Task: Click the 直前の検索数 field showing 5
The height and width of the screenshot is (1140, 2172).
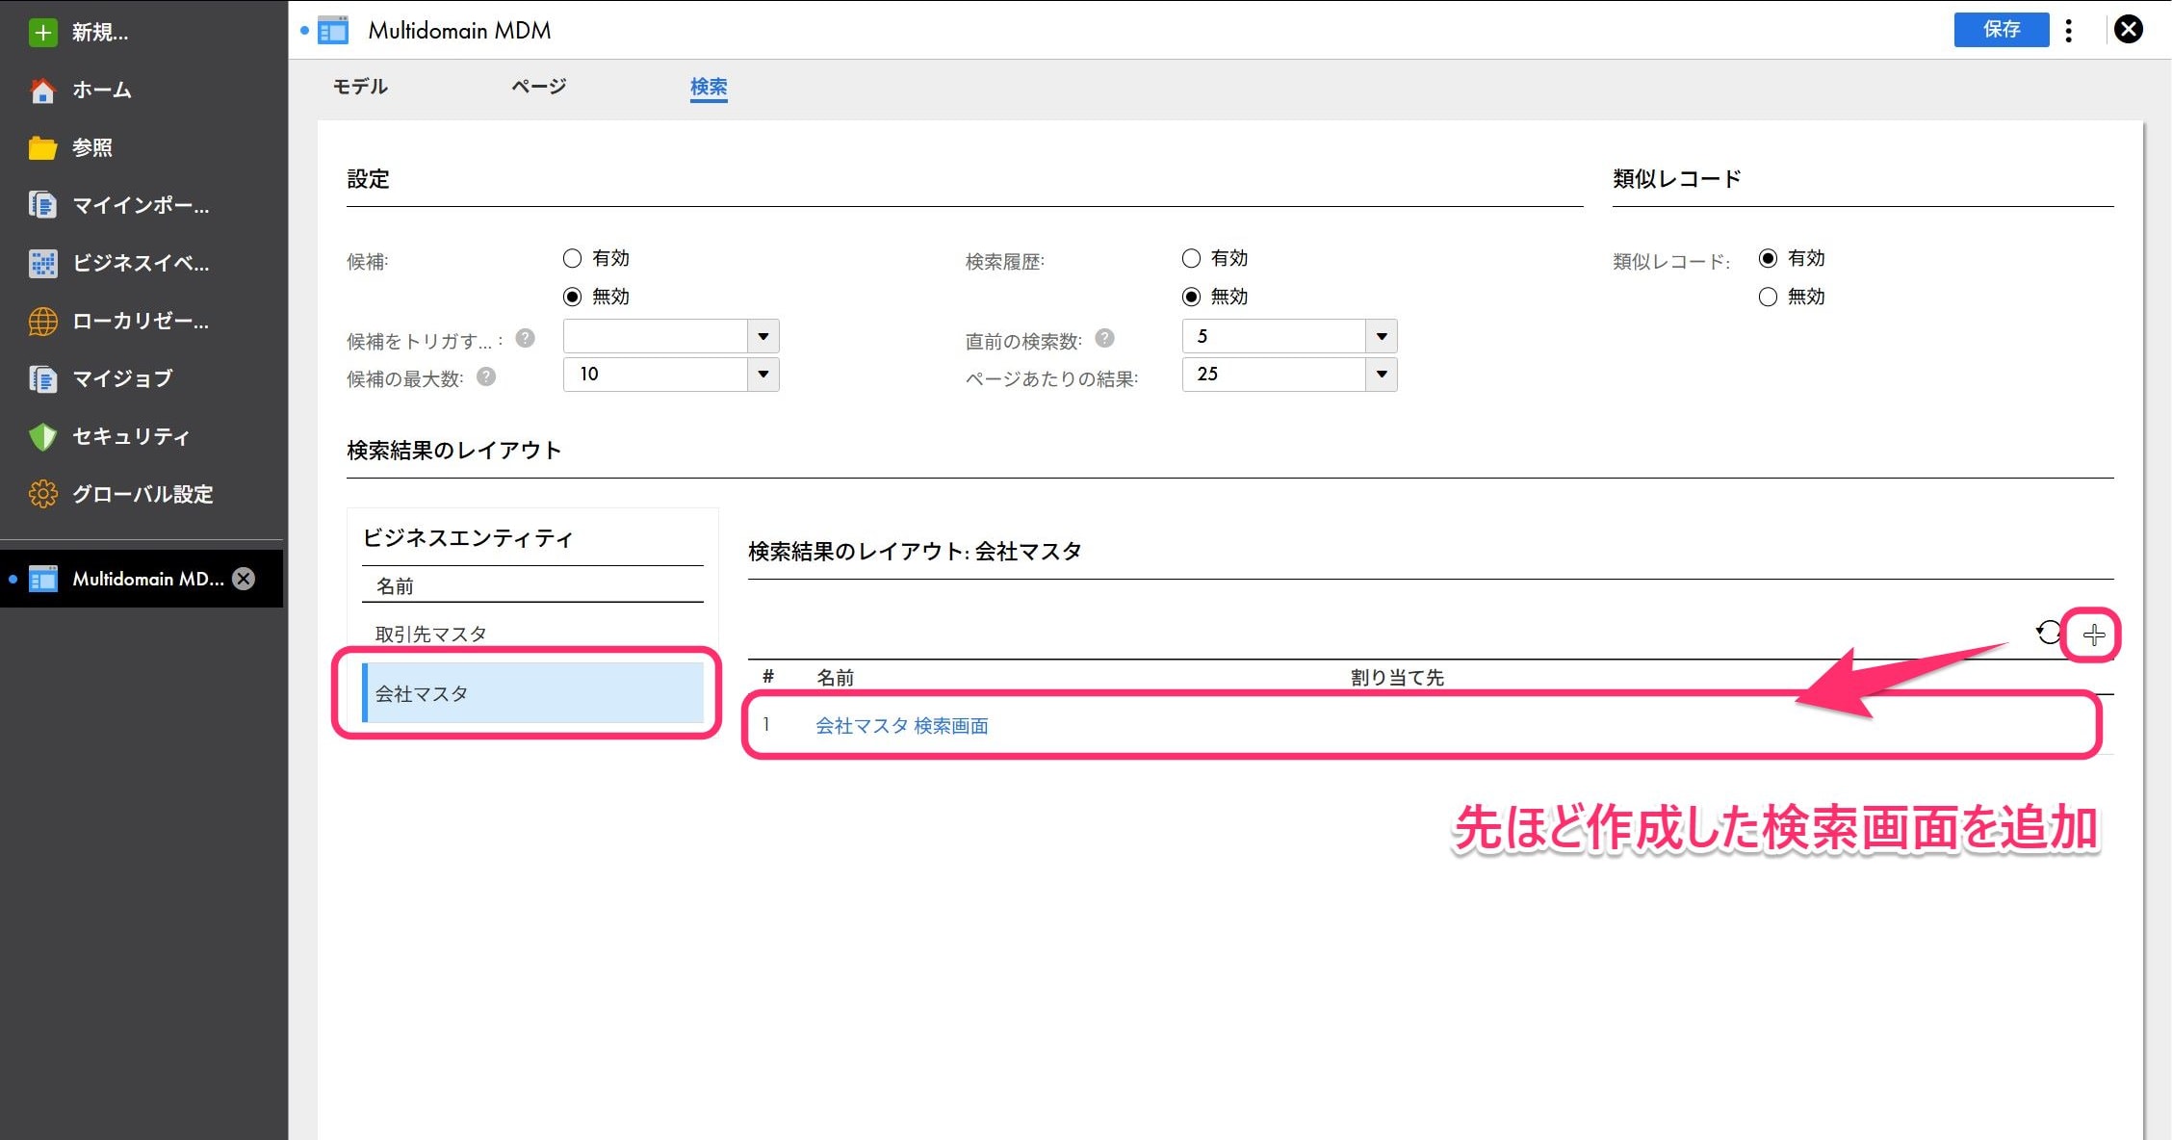Action: click(x=1274, y=336)
